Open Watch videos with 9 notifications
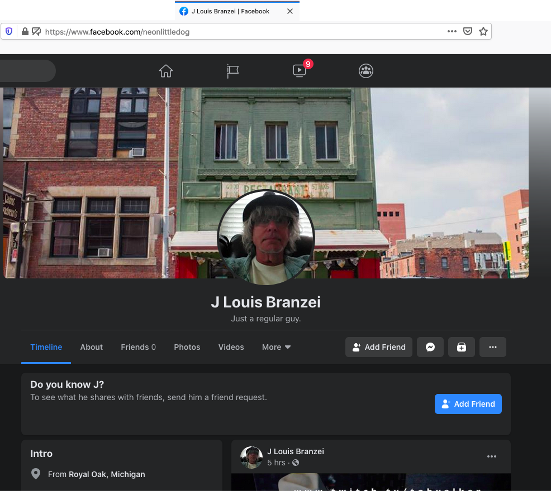Image resolution: width=551 pixels, height=491 pixels. click(x=300, y=71)
